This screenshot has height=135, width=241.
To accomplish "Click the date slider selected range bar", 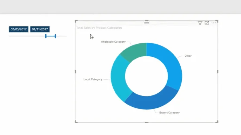I will (51, 36).
